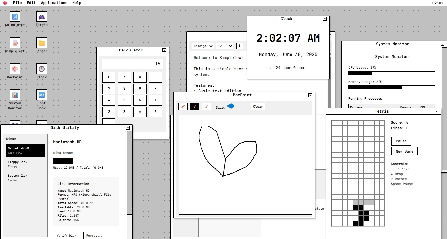Screen dimensions: 447x239
Task: Select the Pencil tool in MacPaint
Action: point(183,106)
